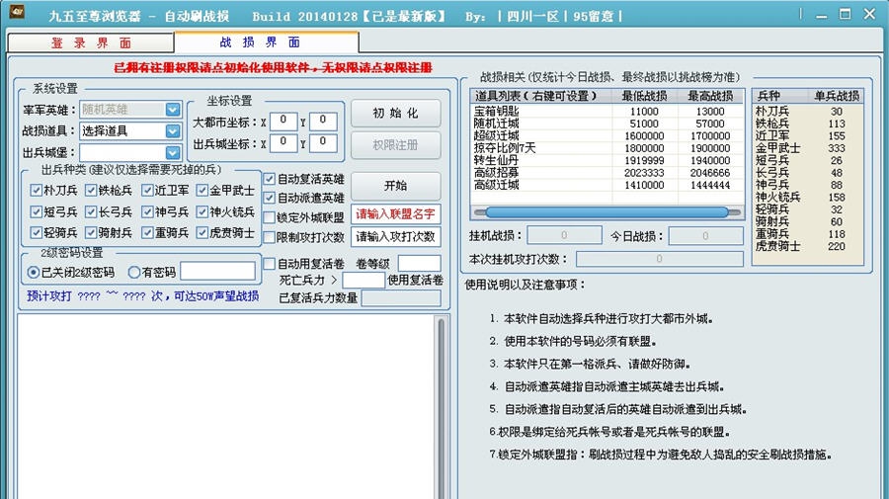Enable 限制攻打次数 checkbox
This screenshot has width=889, height=499.
click(270, 237)
